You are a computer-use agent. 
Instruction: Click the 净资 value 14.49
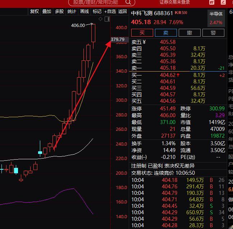click(x=169, y=150)
